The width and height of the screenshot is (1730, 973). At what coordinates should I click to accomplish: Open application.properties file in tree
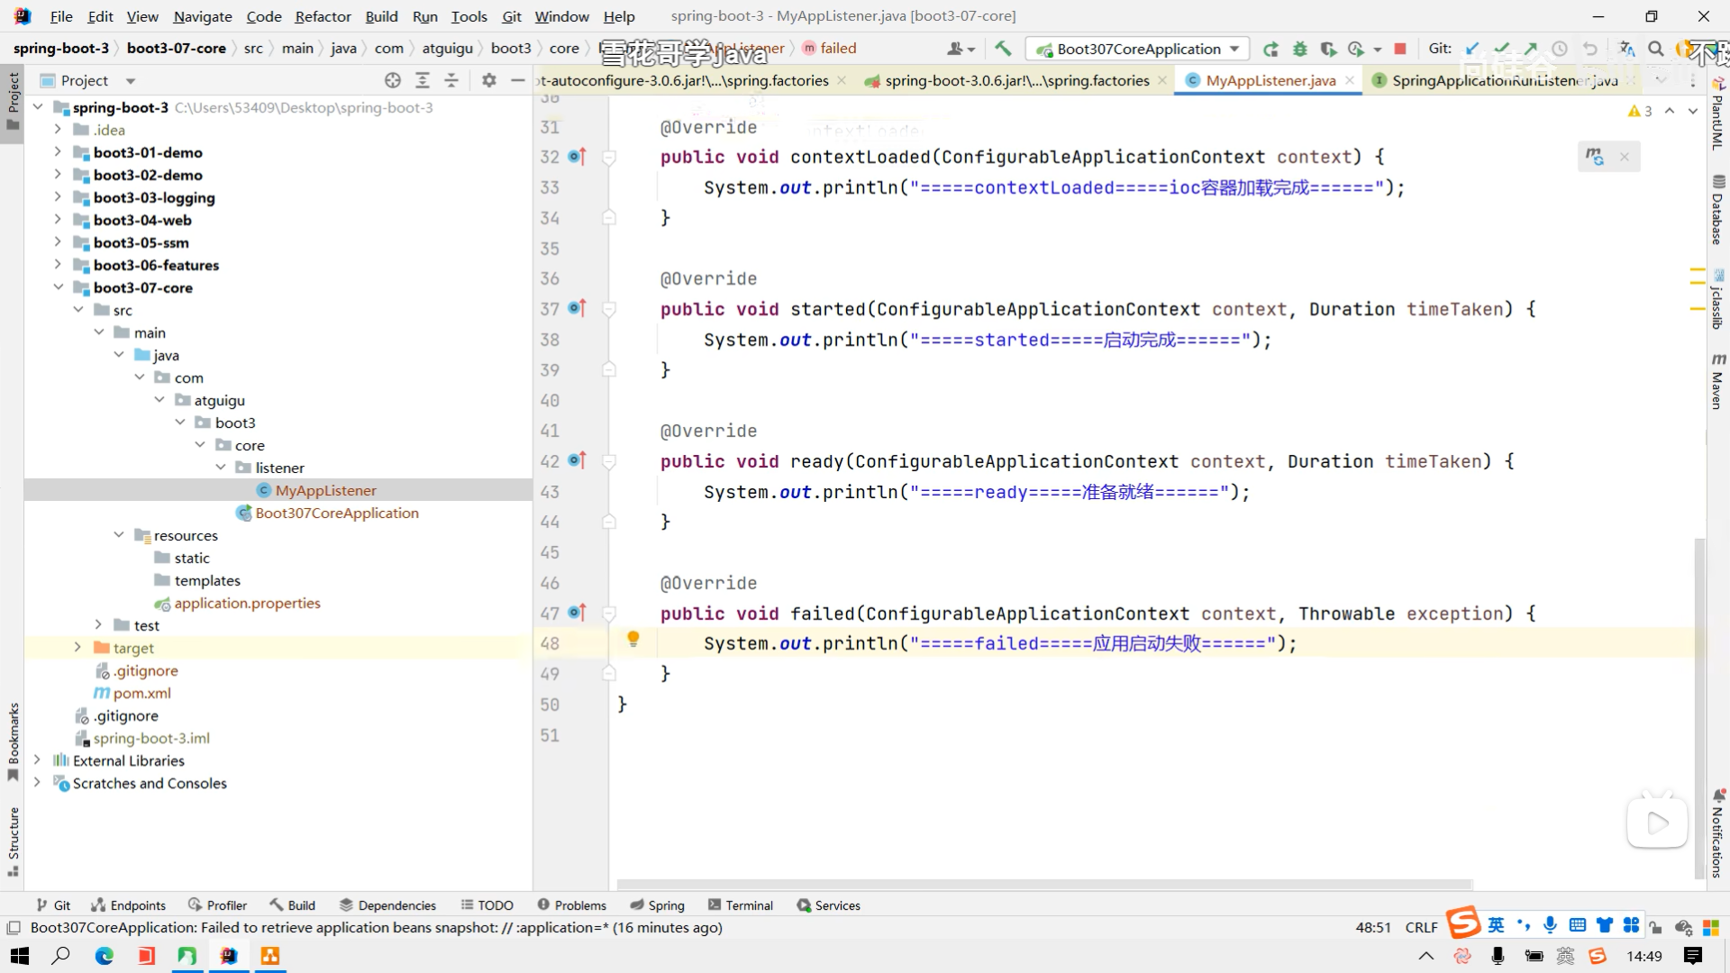pyautogui.click(x=247, y=603)
